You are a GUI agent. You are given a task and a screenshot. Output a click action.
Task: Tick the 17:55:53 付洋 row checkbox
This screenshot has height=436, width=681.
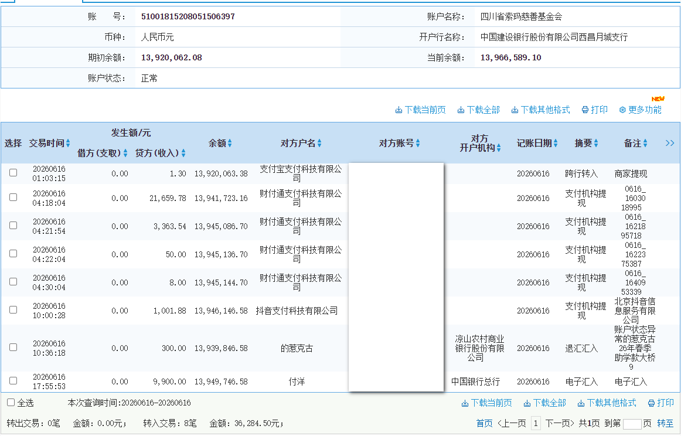point(13,381)
